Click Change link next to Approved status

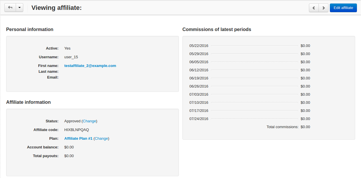tap(89, 121)
